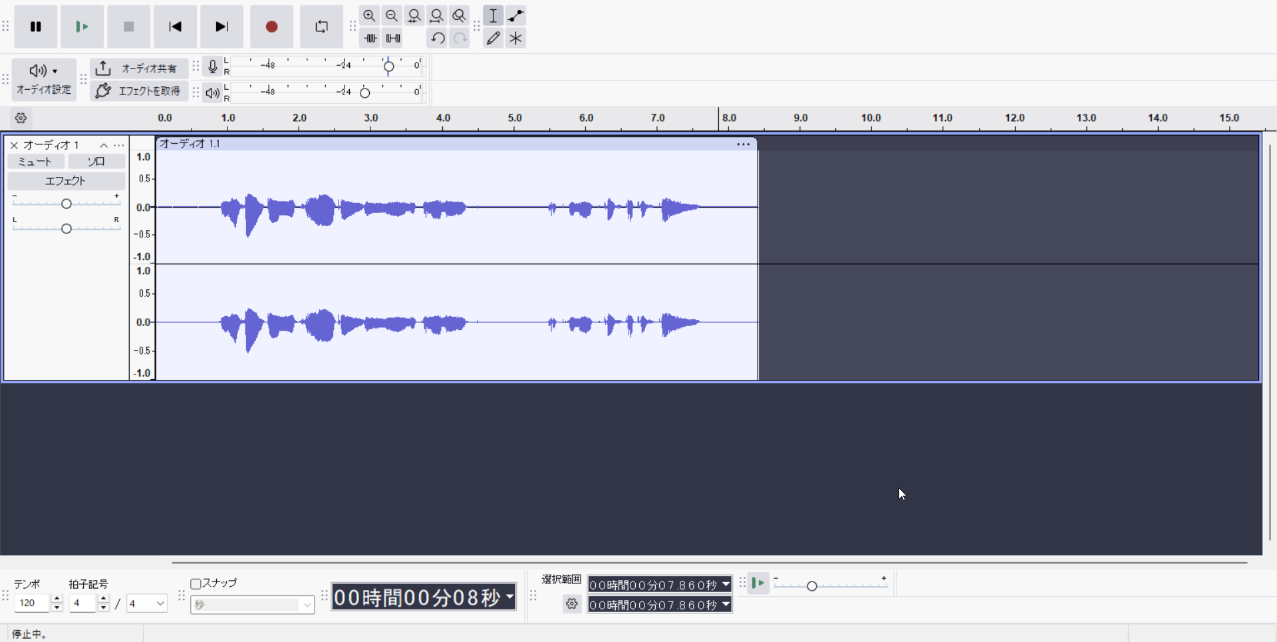Select the Draw pencil tool
Image resolution: width=1277 pixels, height=642 pixels.
493,38
